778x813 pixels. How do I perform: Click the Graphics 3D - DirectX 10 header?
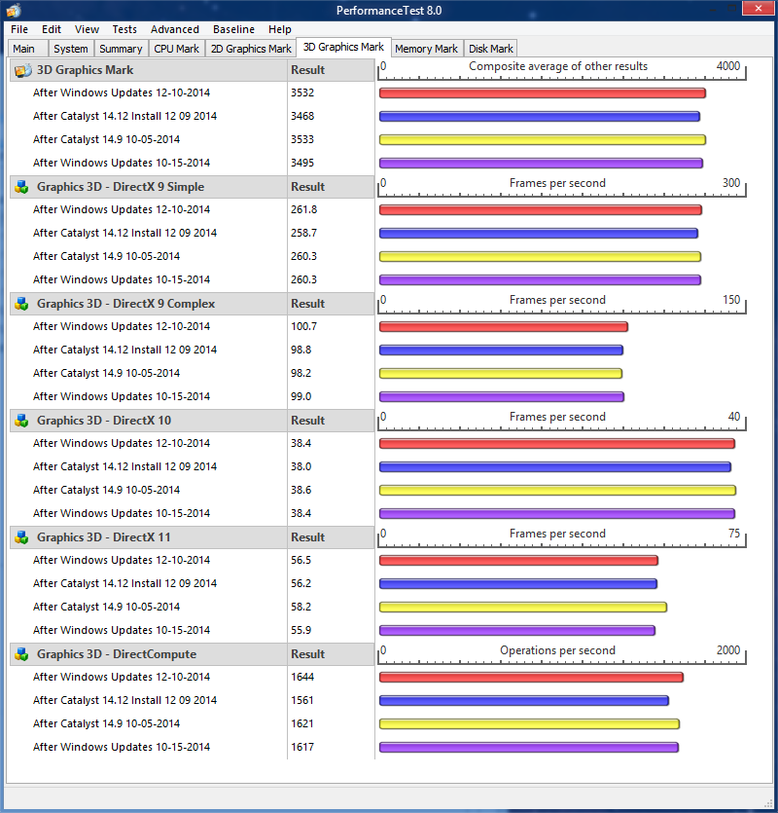coord(148,420)
